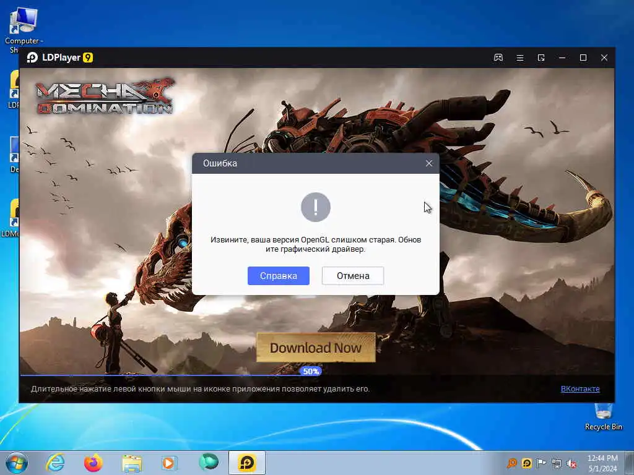Click the error message text about OpenGL
This screenshot has width=634, height=475.
pyautogui.click(x=316, y=244)
